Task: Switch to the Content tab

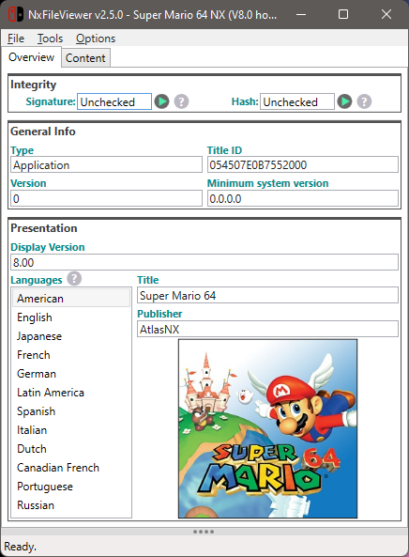Action: 85,58
